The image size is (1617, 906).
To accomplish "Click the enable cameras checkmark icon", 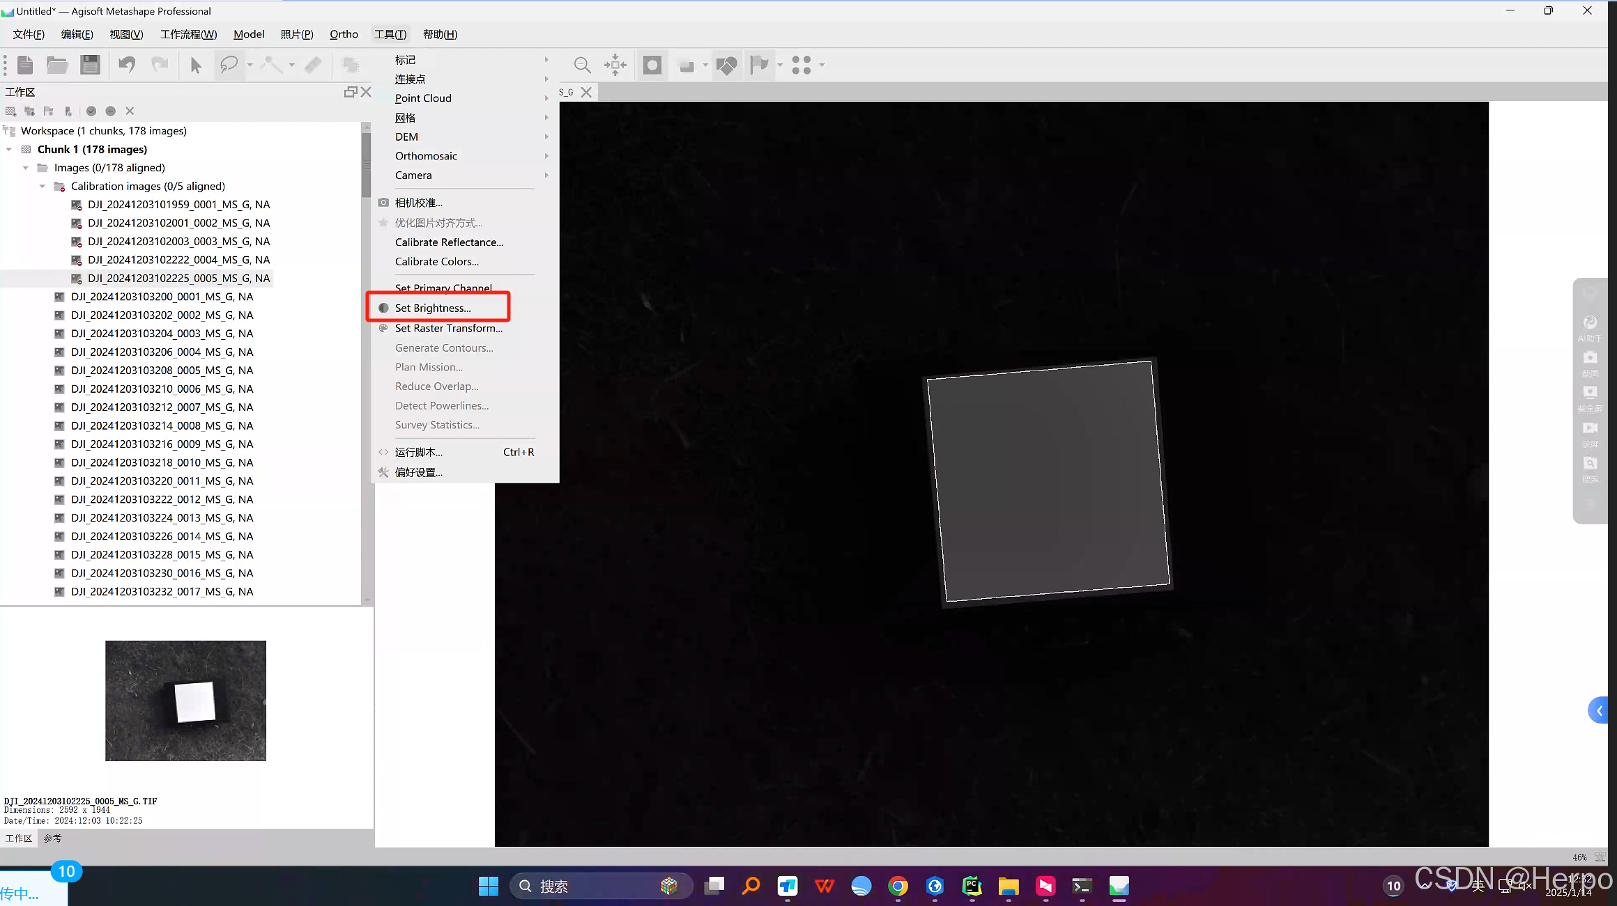I will [91, 111].
